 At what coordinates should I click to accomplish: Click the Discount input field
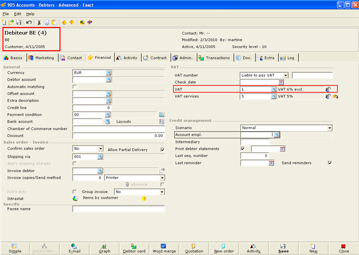pyautogui.click(x=119, y=136)
